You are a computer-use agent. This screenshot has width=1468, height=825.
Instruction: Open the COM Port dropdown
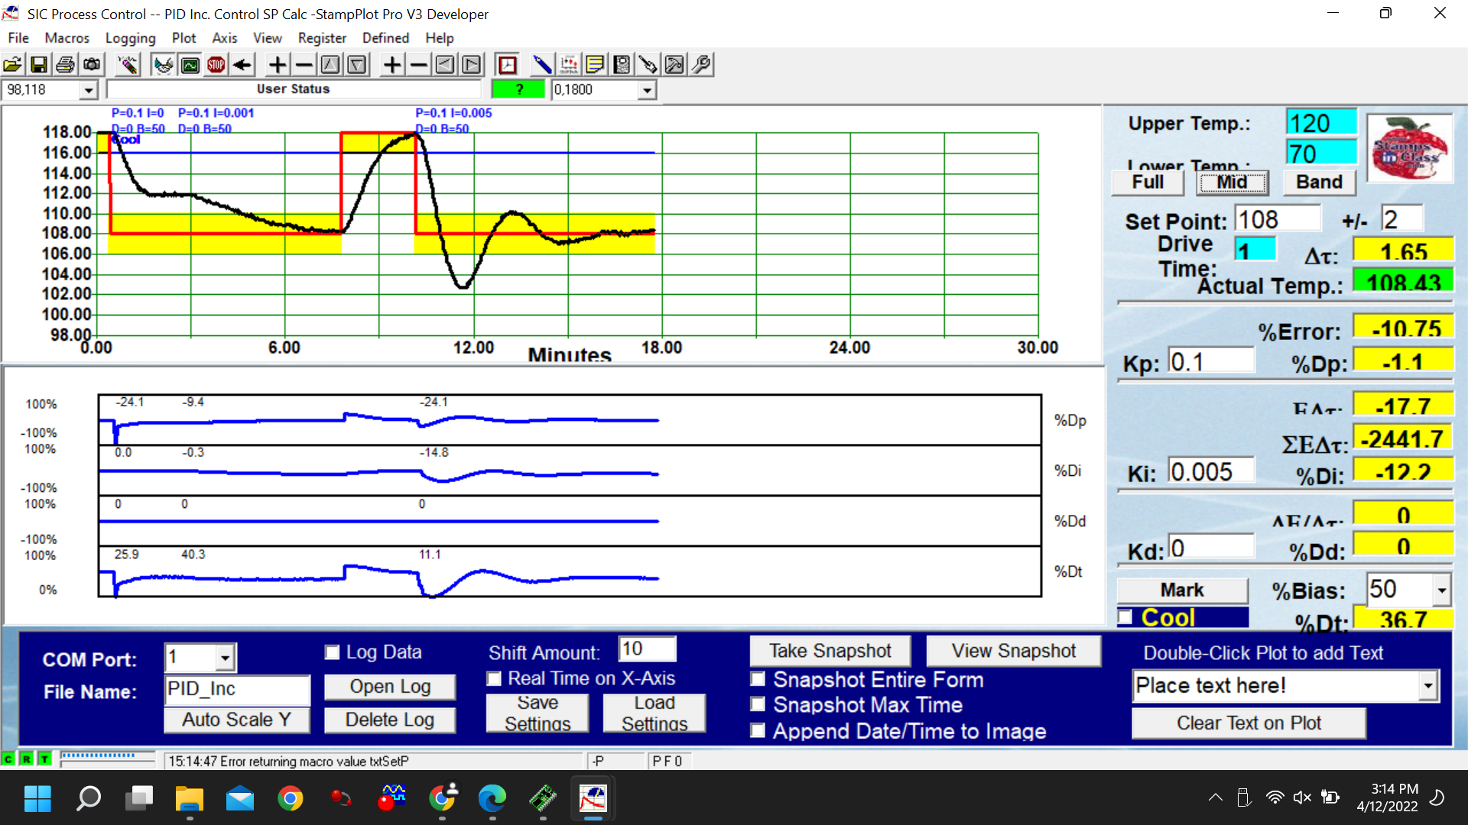tap(225, 658)
